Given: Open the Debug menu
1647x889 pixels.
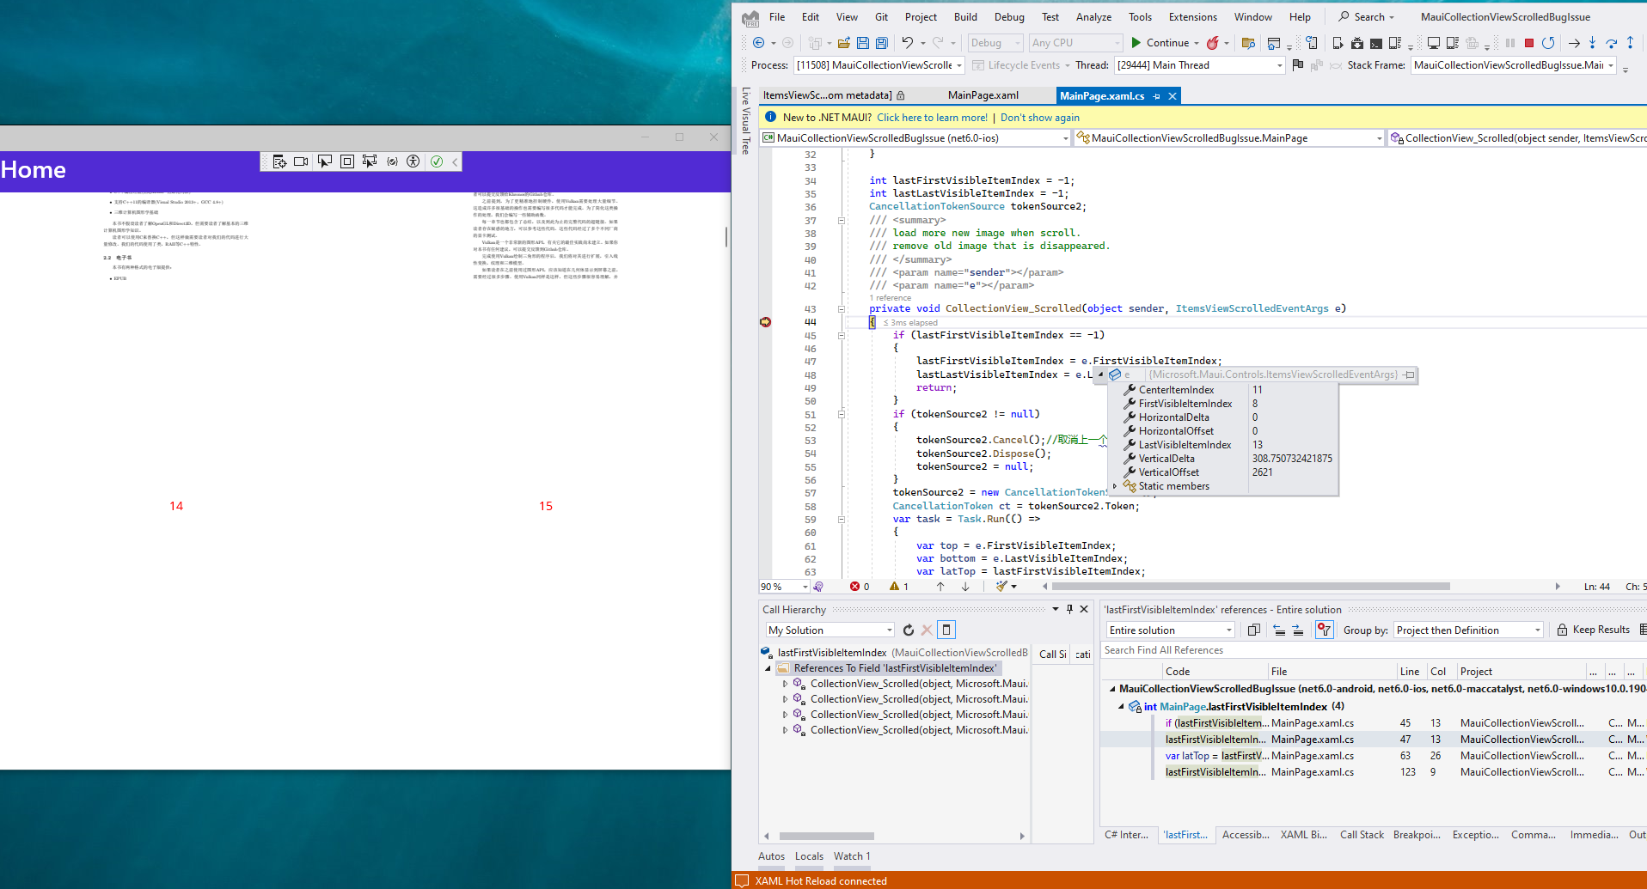Looking at the screenshot, I should (x=1008, y=16).
